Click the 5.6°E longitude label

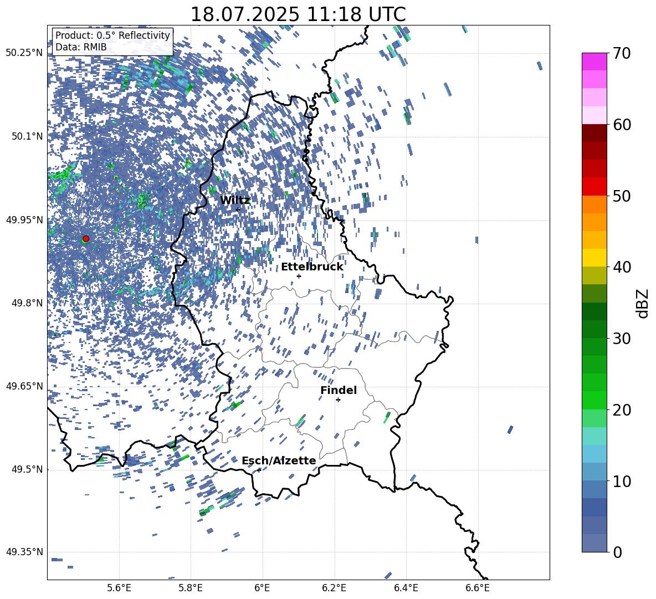coord(119,588)
